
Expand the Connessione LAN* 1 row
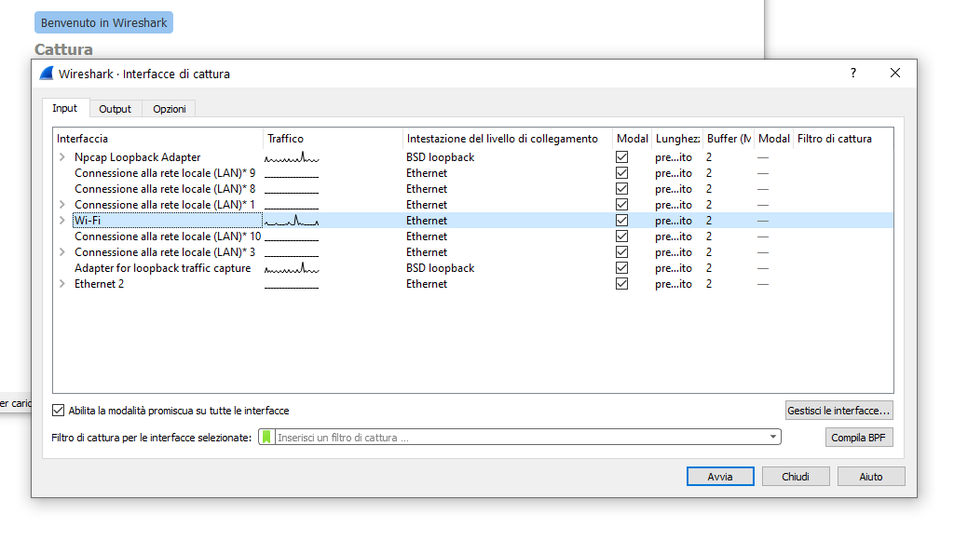(x=62, y=204)
